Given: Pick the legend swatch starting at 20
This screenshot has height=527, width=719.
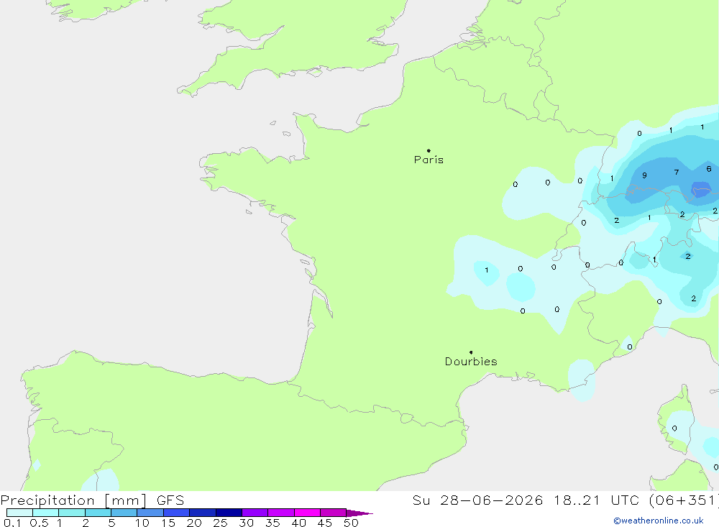Looking at the screenshot, I should (203, 513).
